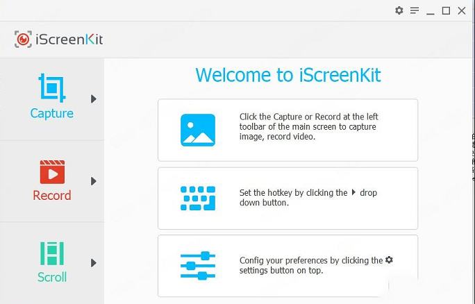Select the Record label in the sidebar
Screen dimensions: 475x304
[x=52, y=195]
